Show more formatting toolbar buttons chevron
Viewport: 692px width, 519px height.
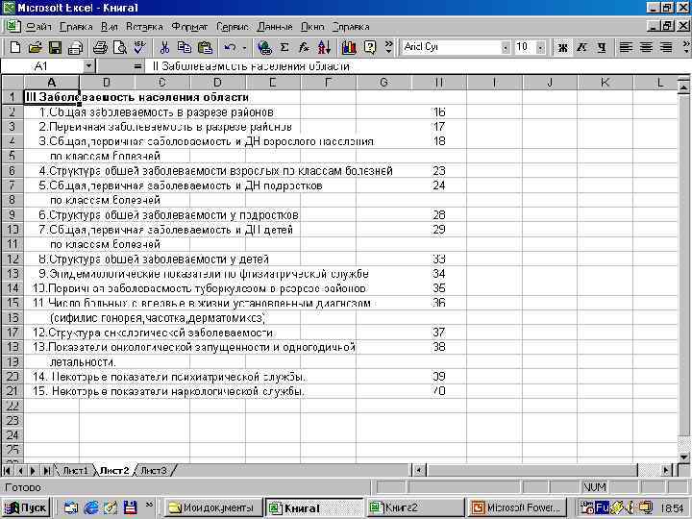pos(686,47)
